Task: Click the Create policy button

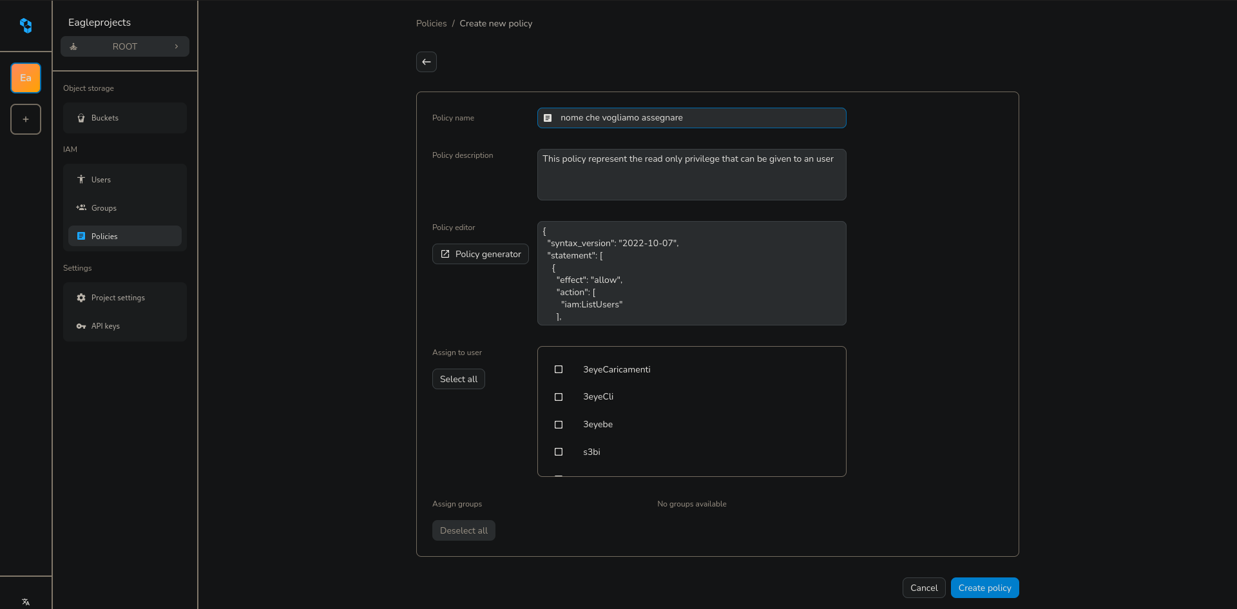Action: tap(984, 588)
